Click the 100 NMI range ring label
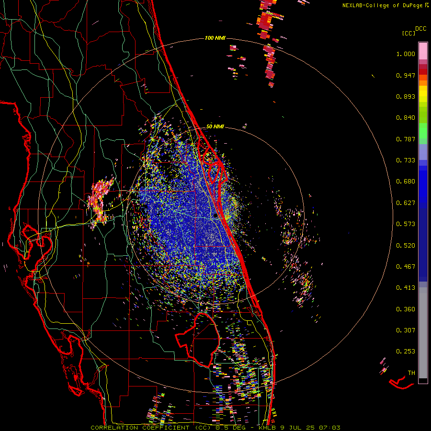Screen dimensions: 431x431 pos(215,38)
